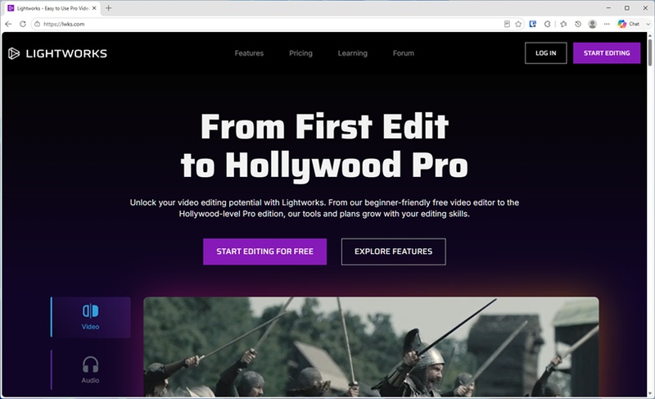Add this page to favorites star

coord(518,24)
